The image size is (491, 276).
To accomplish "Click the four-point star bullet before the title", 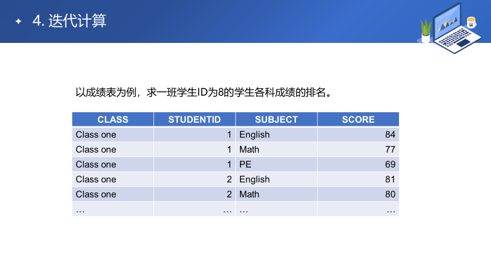I will (x=18, y=21).
